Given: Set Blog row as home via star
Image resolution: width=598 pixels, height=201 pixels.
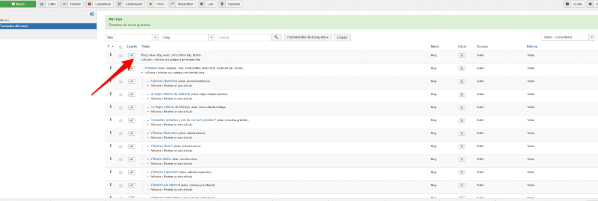Looking at the screenshot, I should 462,56.
